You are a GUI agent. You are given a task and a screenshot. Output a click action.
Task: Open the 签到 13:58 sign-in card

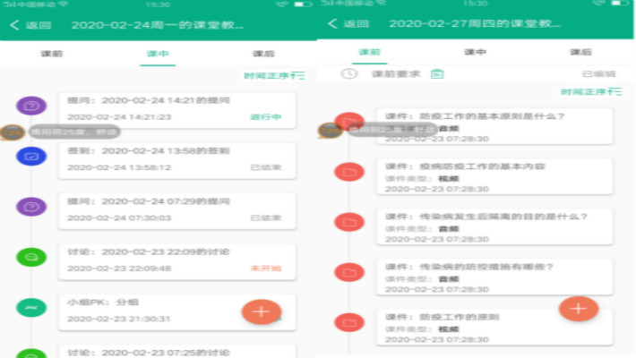click(x=176, y=158)
